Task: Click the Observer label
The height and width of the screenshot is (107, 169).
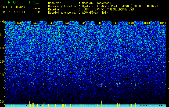Action: 55,3
